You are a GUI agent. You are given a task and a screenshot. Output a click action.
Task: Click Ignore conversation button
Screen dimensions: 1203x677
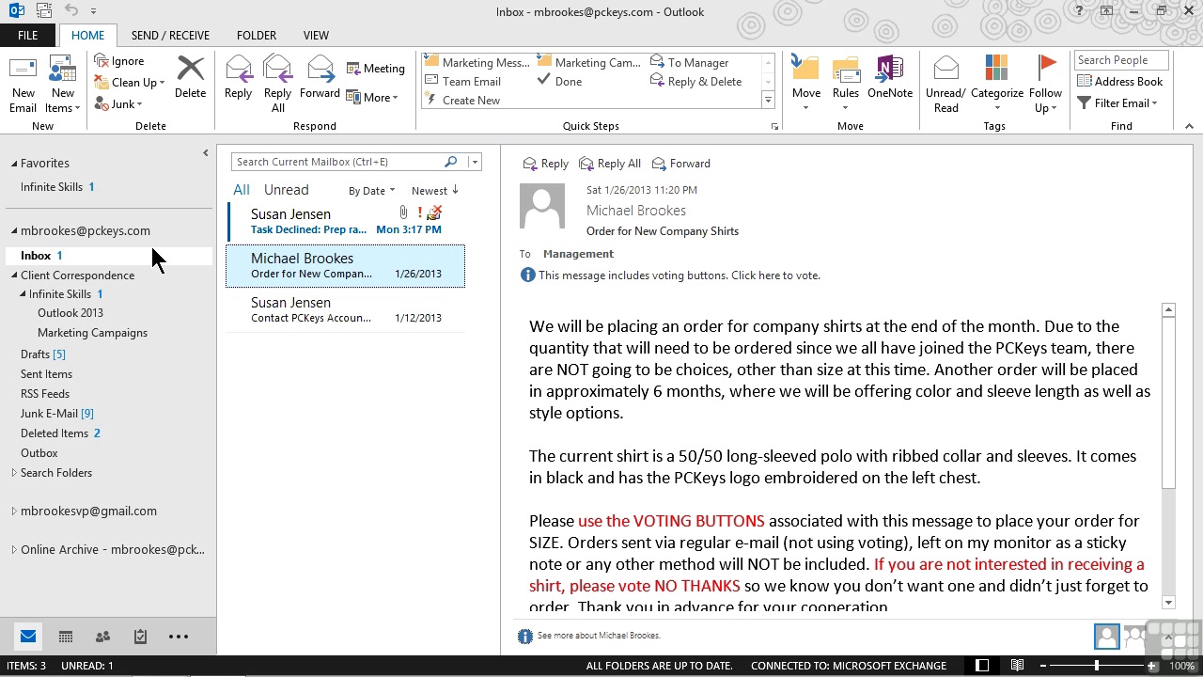point(119,61)
